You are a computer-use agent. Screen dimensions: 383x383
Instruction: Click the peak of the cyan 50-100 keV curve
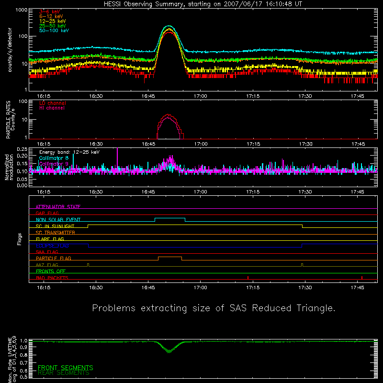point(169,26)
